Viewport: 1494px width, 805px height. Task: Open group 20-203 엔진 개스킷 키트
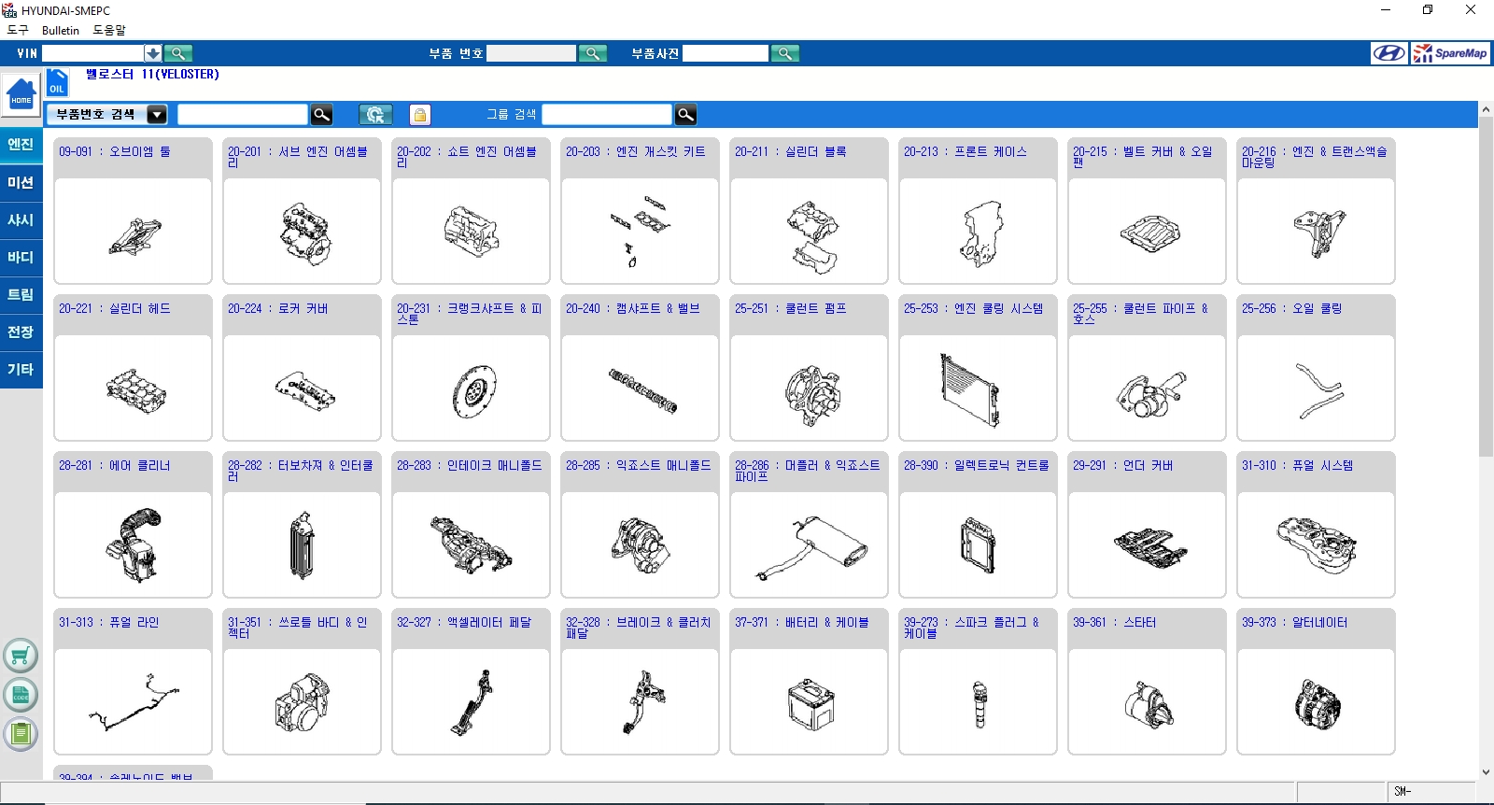coord(640,211)
